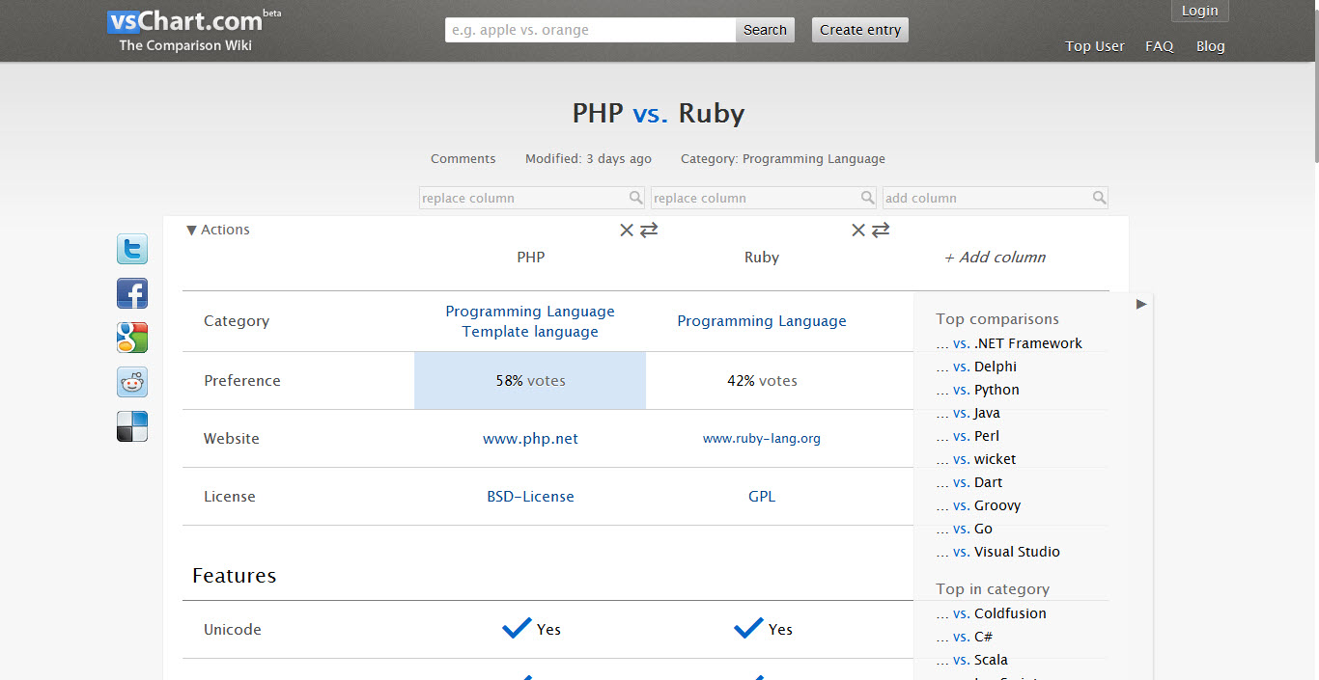Viewport: 1319px width, 680px height.
Task: Open the Comments link
Action: click(463, 159)
